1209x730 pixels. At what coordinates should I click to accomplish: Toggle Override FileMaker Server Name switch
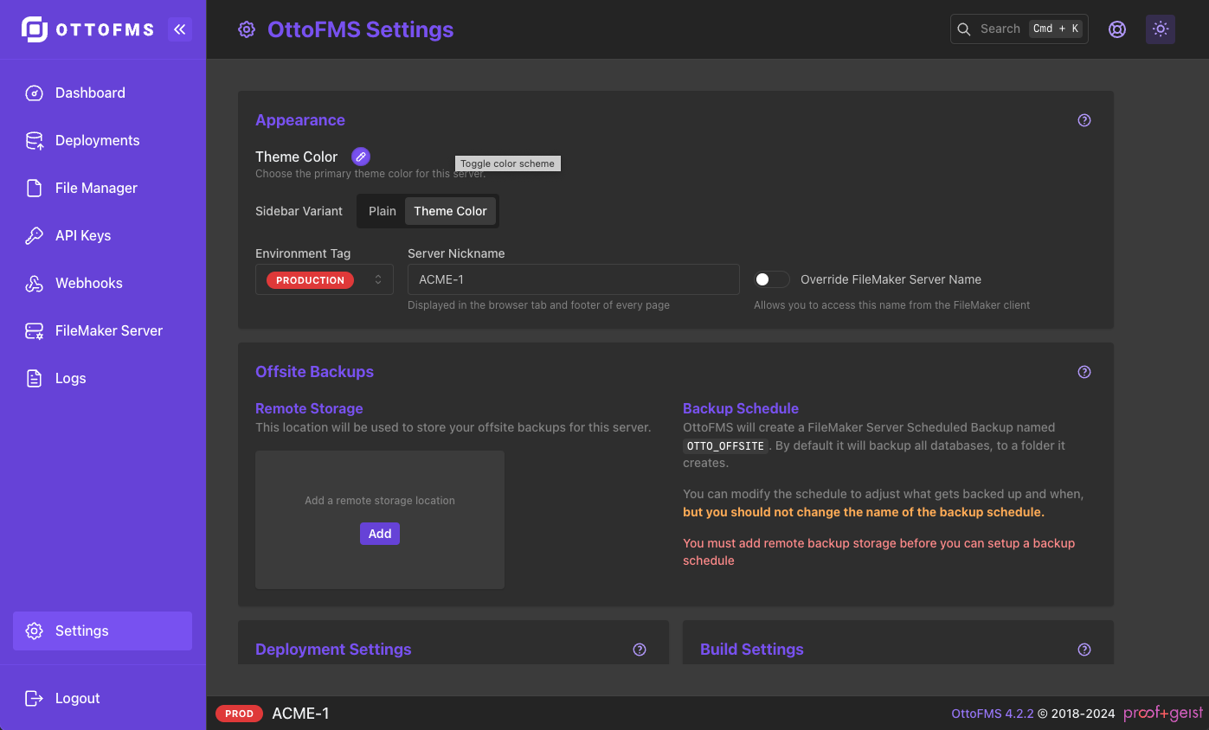(x=771, y=279)
